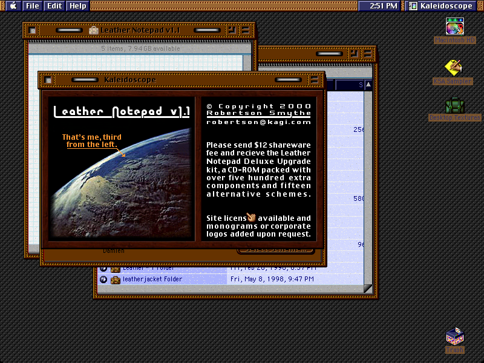Open the File menu
Viewport: 484px width, 363px height.
[x=33, y=6]
